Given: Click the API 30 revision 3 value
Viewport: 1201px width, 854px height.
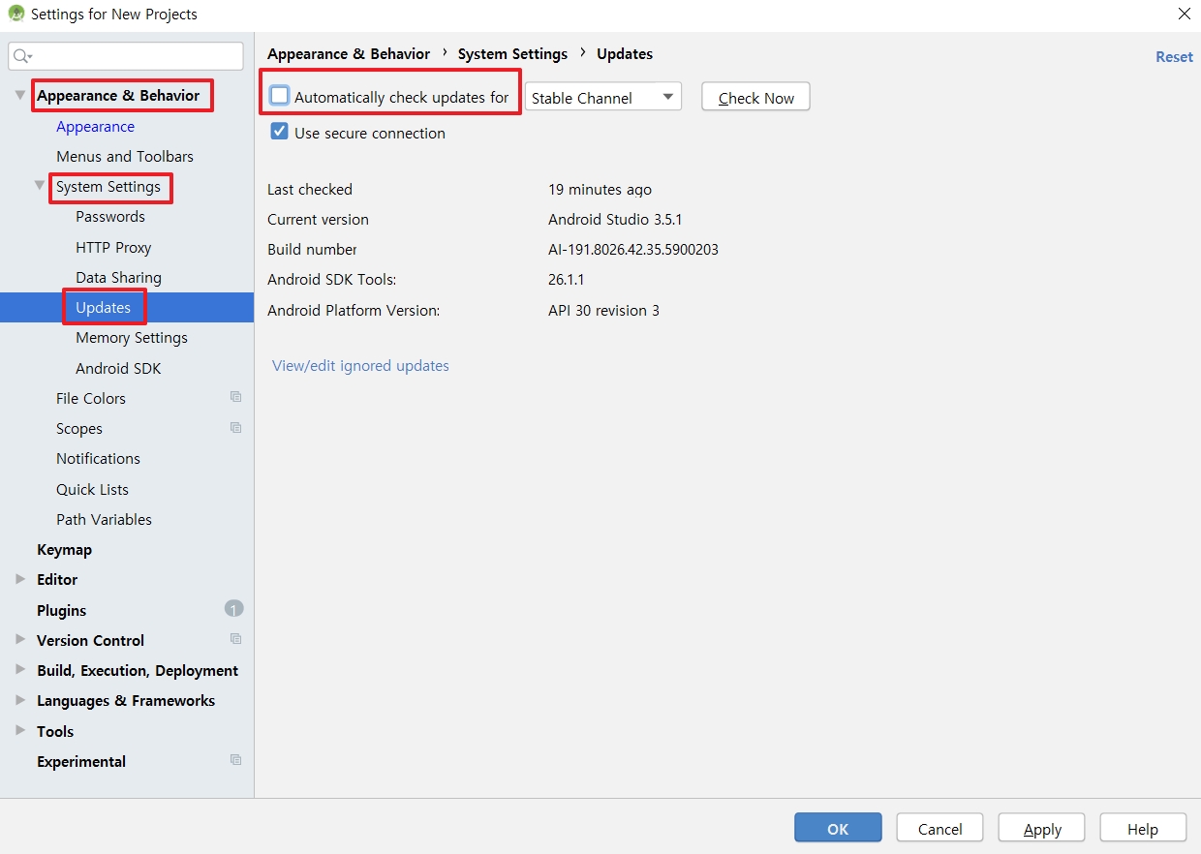Looking at the screenshot, I should [x=603, y=310].
